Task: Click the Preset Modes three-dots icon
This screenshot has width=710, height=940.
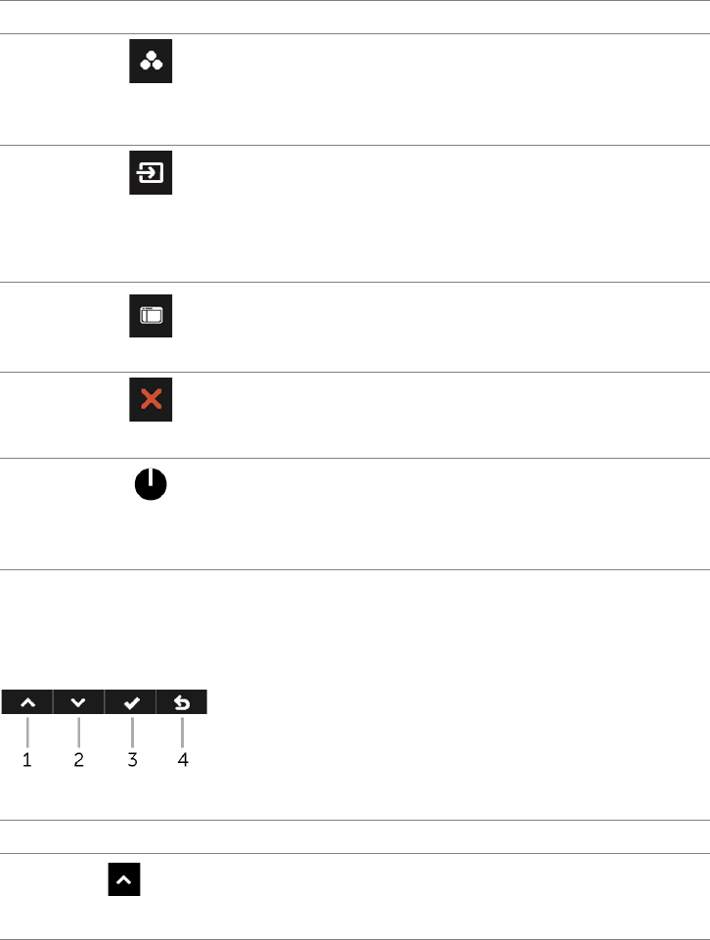Action: pos(151,63)
